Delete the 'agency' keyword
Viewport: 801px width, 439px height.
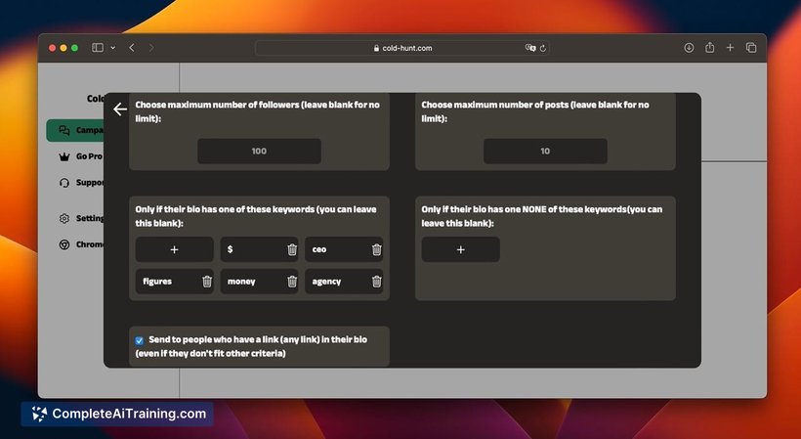pyautogui.click(x=376, y=281)
